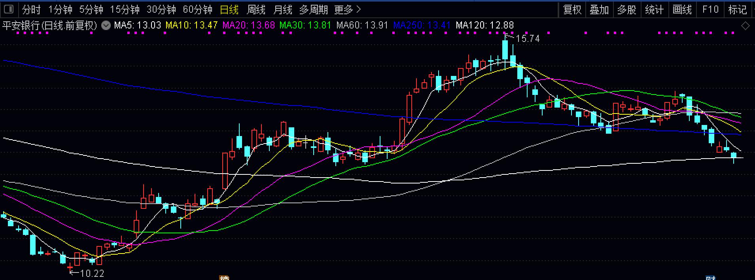Screen dimensions: 755x280
Task: Open the F10 company info
Action: [710, 9]
